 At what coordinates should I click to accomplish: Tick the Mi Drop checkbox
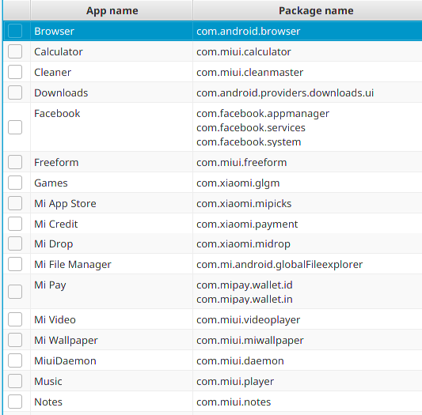click(x=15, y=243)
